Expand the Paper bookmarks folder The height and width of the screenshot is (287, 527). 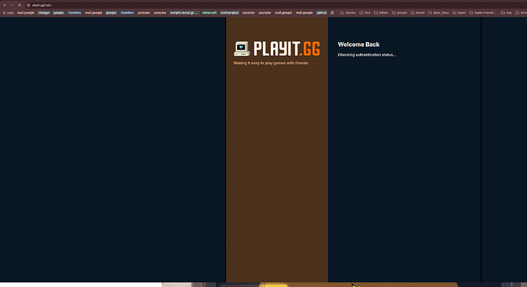(x=460, y=13)
